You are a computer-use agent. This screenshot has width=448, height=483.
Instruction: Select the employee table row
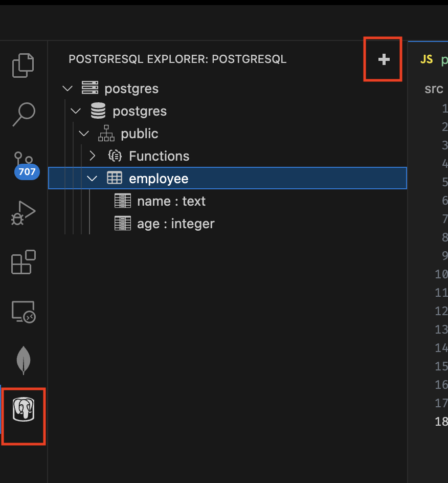[228, 178]
